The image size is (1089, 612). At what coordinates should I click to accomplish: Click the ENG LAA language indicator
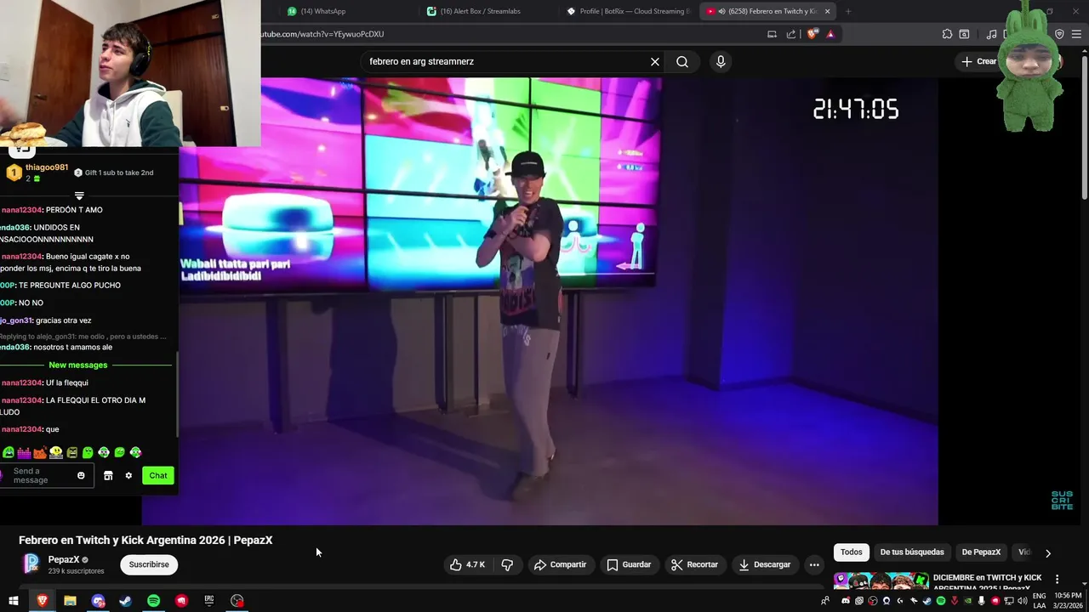click(x=1040, y=600)
